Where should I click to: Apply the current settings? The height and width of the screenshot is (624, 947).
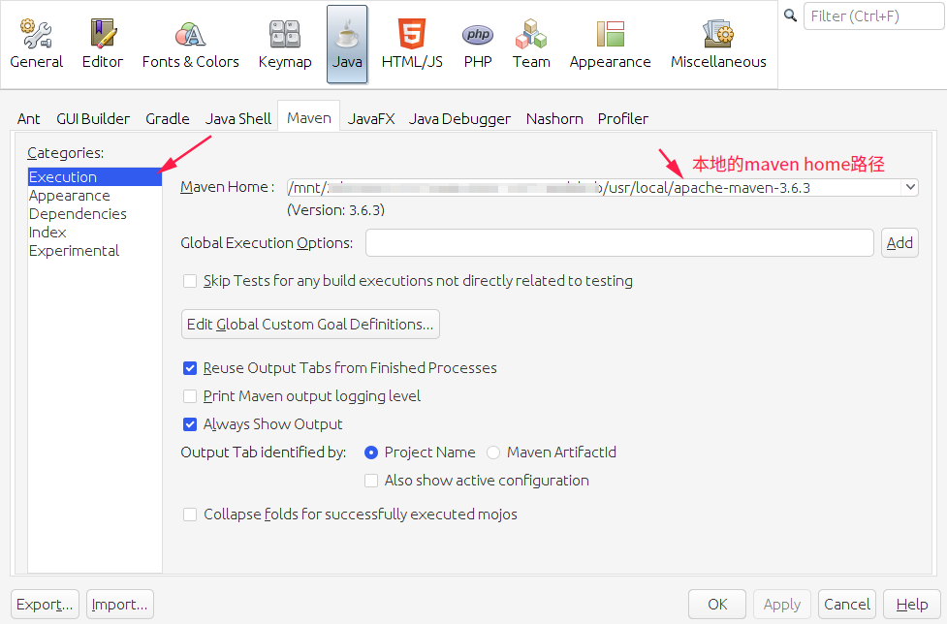(781, 604)
